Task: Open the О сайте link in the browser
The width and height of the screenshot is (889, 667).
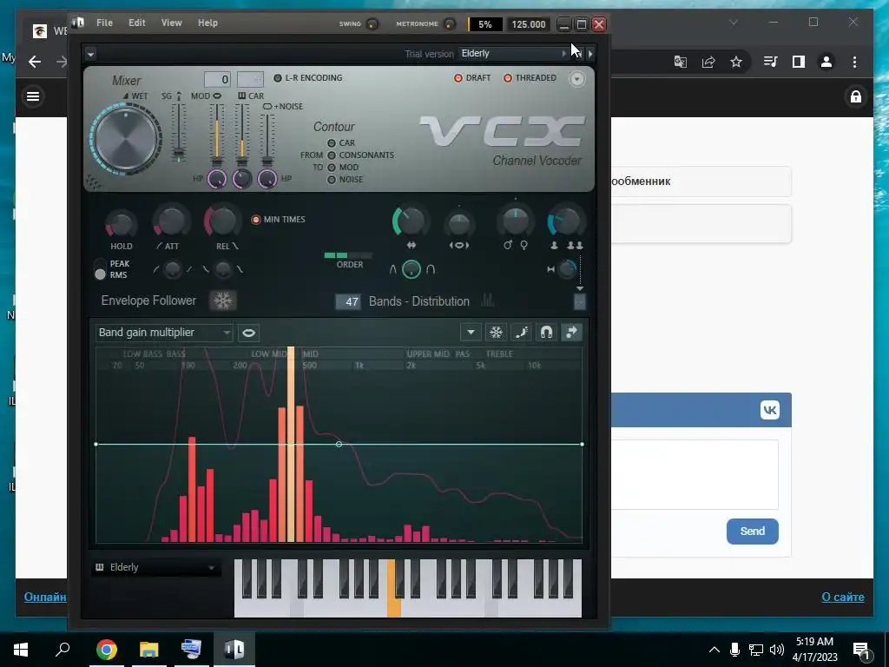Action: [x=843, y=597]
